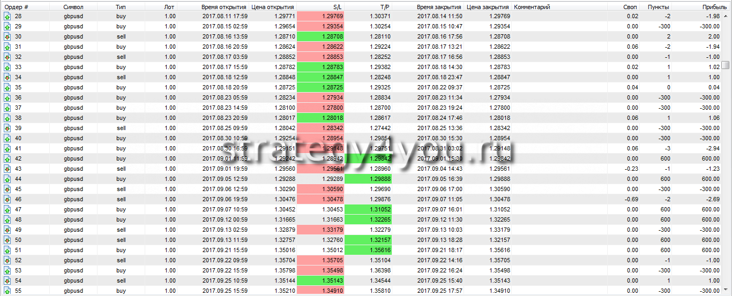This screenshot has height=296, width=732.
Task: Click the sell icon for order 30
Action: [7, 37]
